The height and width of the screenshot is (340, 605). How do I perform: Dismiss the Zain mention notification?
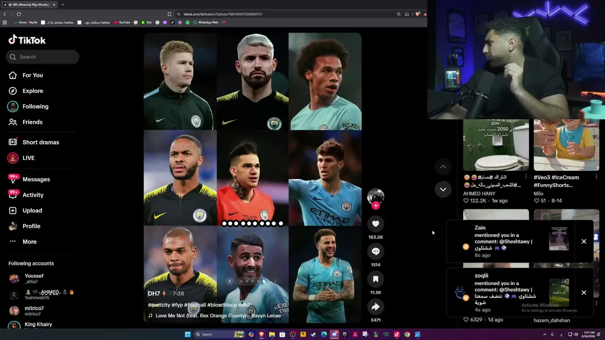pyautogui.click(x=584, y=241)
